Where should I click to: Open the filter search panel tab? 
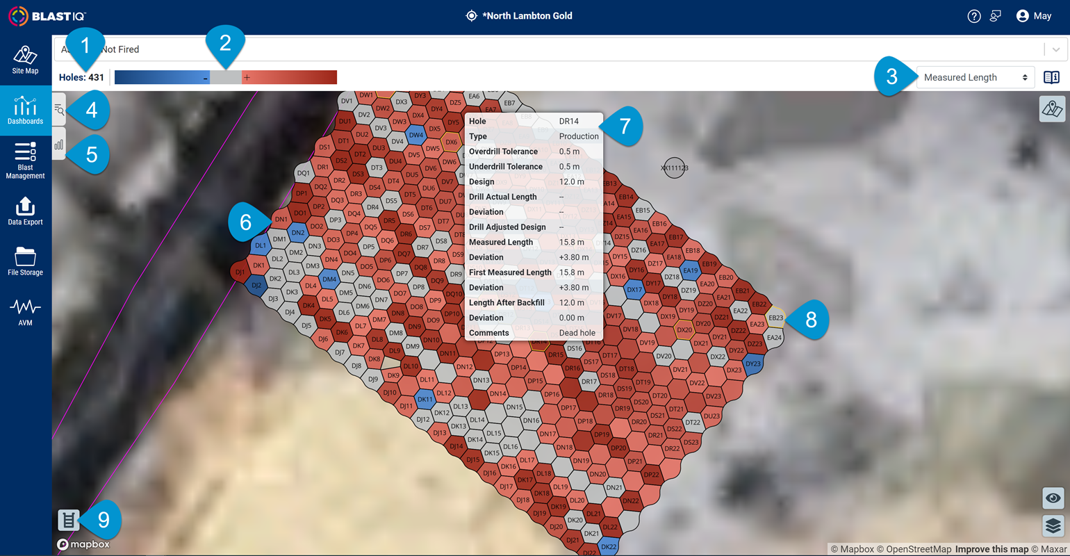pos(59,110)
